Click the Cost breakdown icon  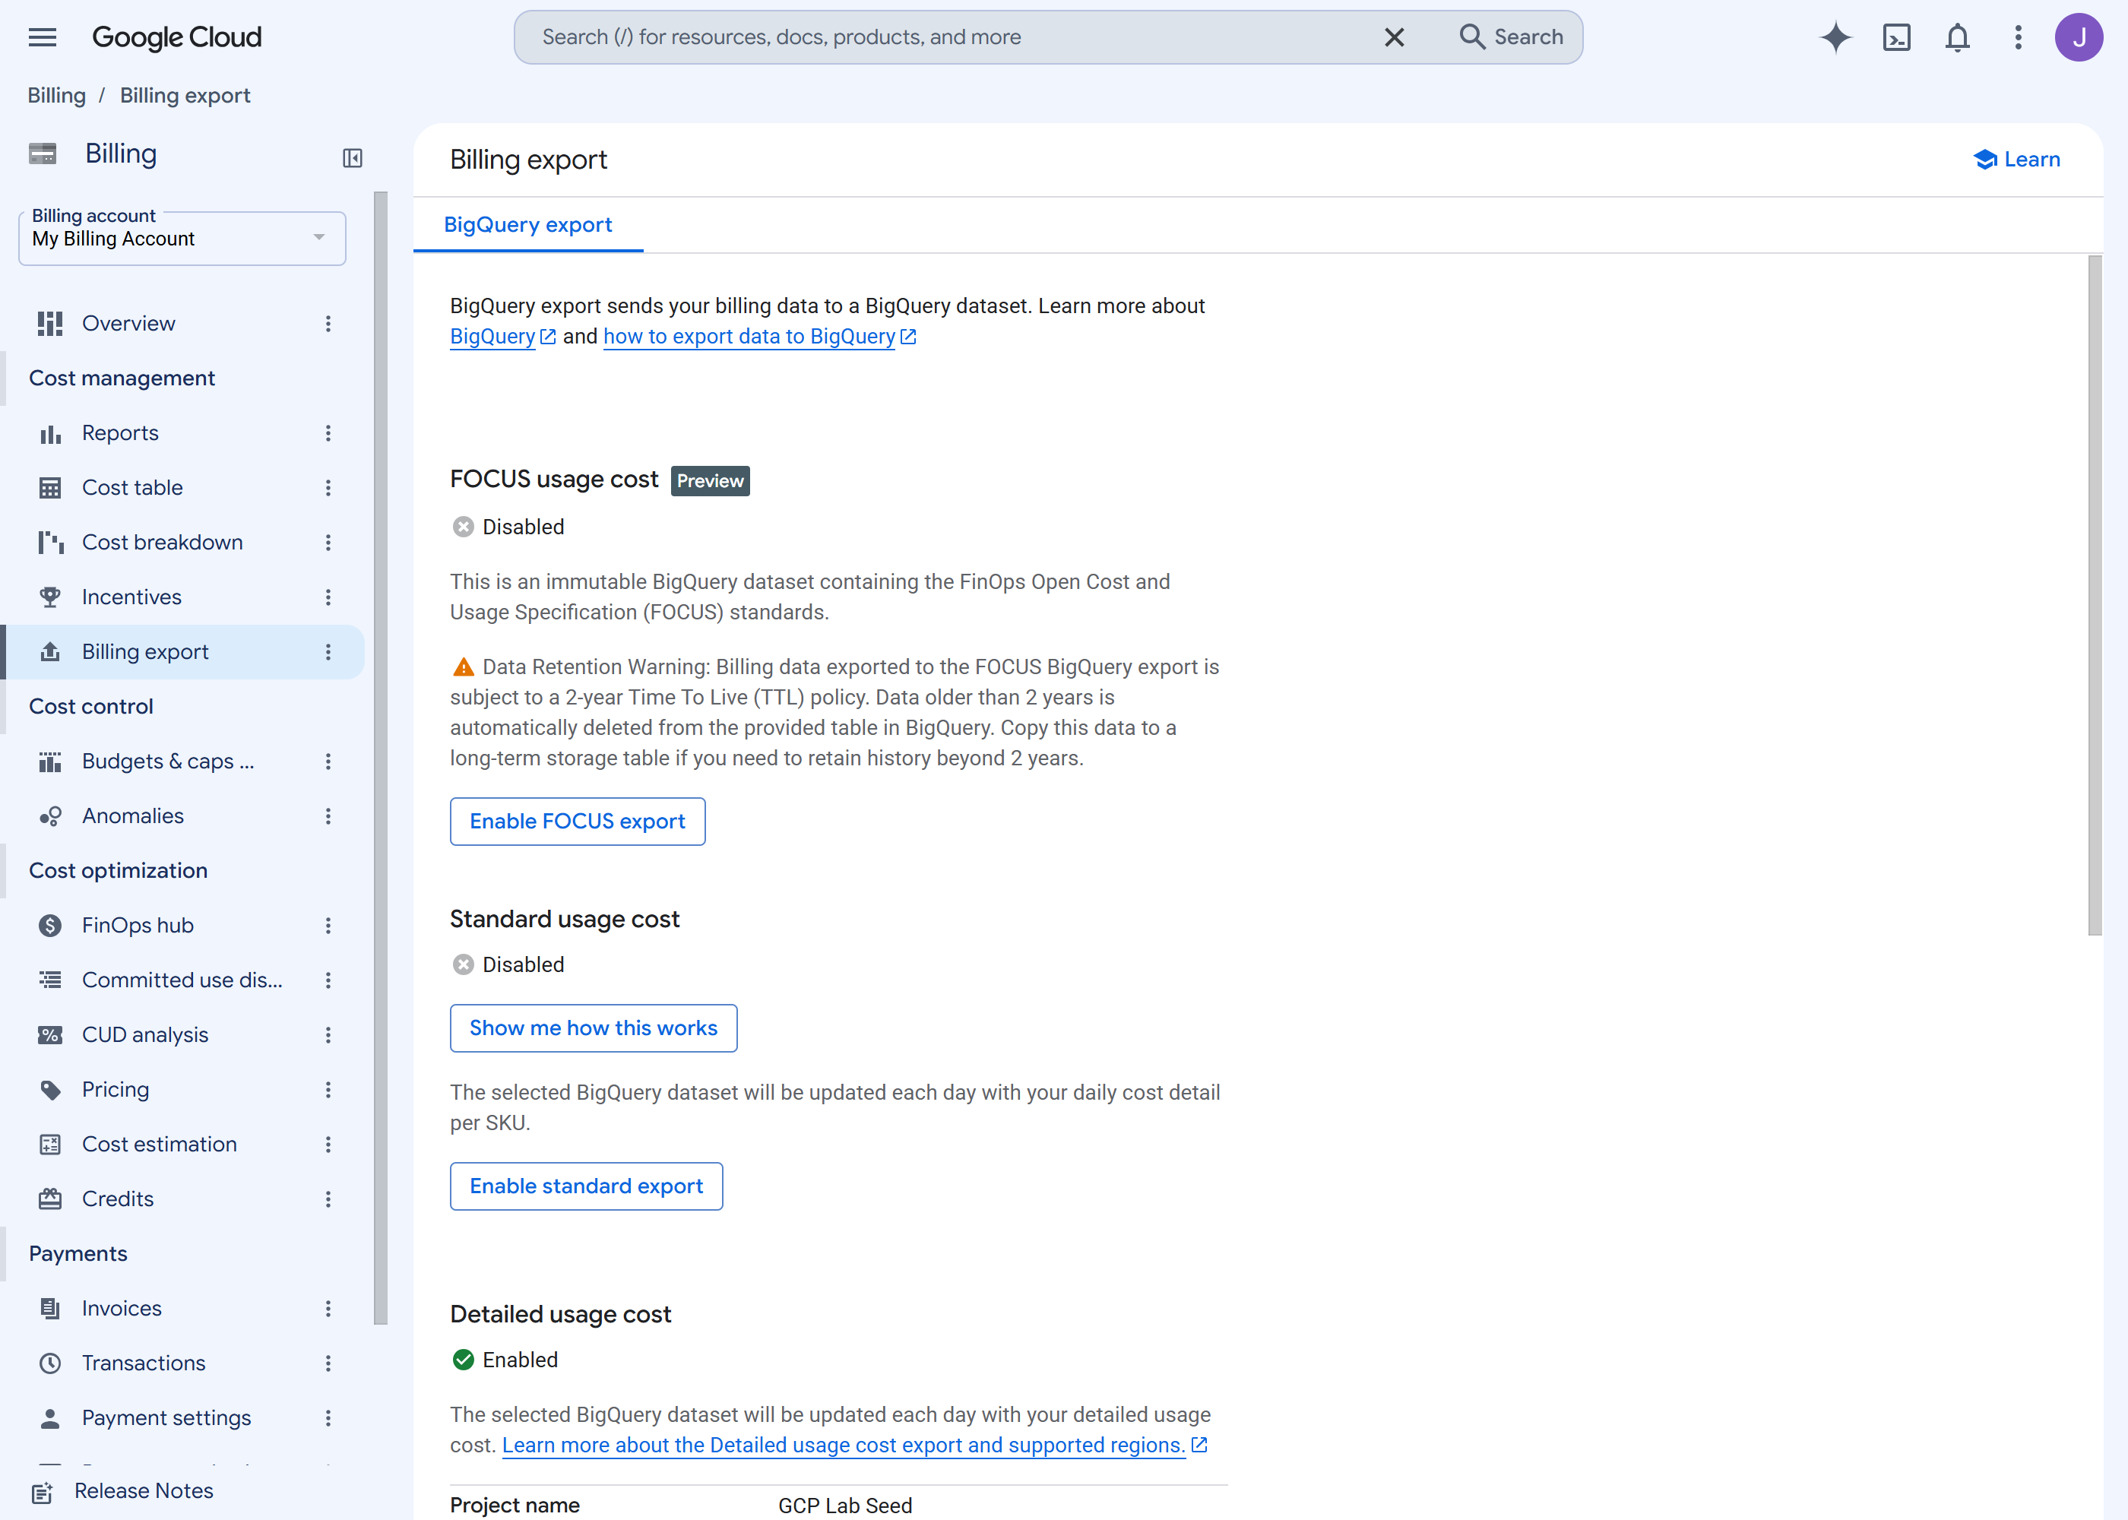click(x=49, y=543)
